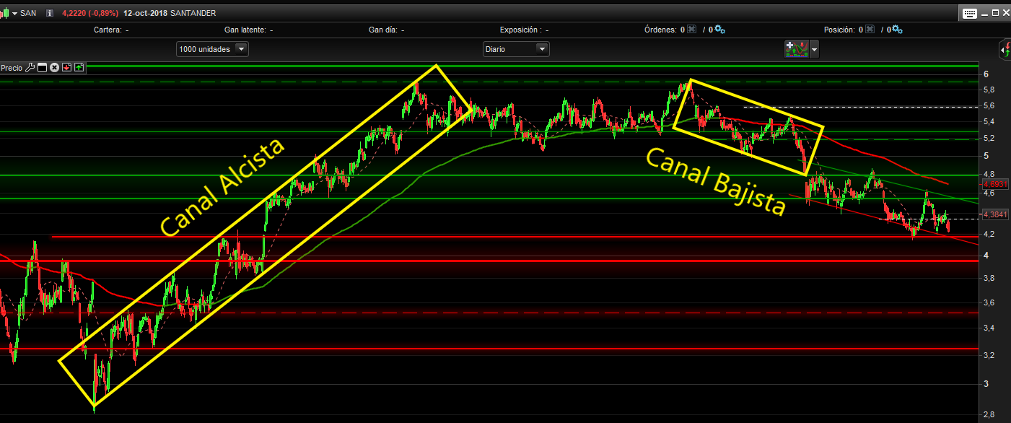Click the Precio panel label

click(11, 68)
